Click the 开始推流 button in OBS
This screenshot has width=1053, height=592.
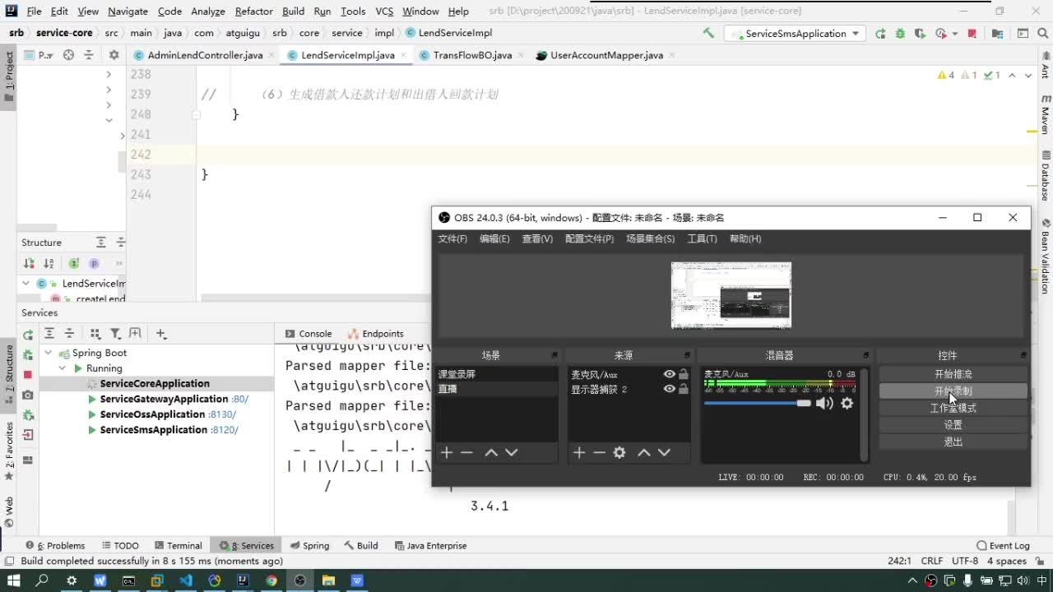(953, 374)
